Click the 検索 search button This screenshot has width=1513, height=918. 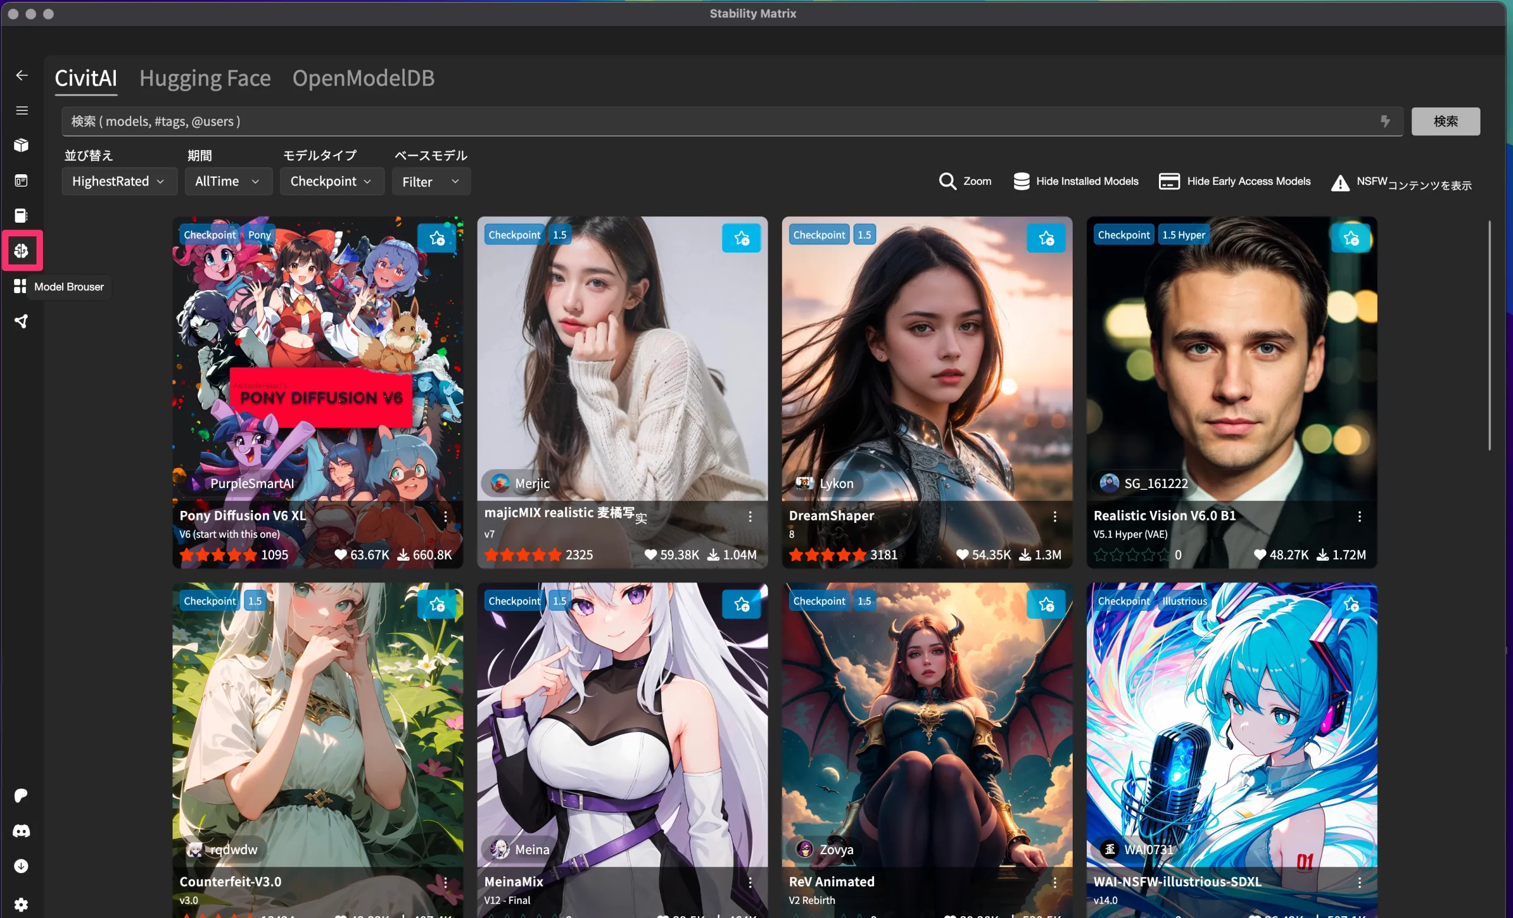pyautogui.click(x=1446, y=121)
